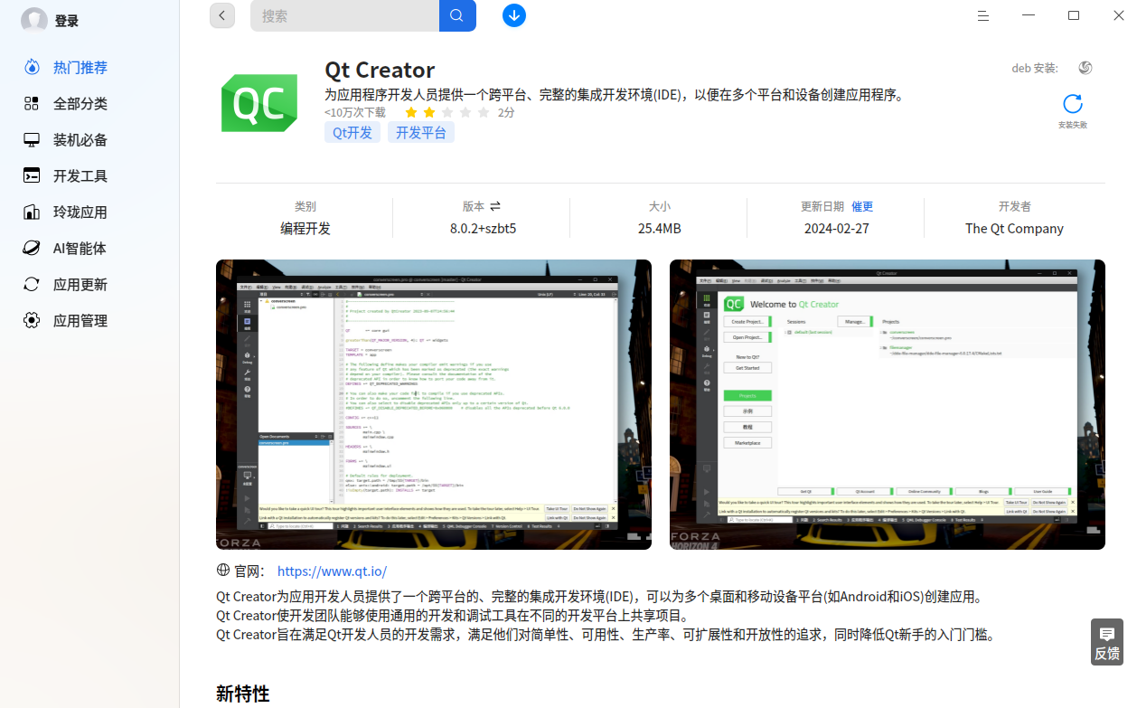Click the 装机必备 monitor icon
This screenshot has width=1137, height=708.
[32, 140]
